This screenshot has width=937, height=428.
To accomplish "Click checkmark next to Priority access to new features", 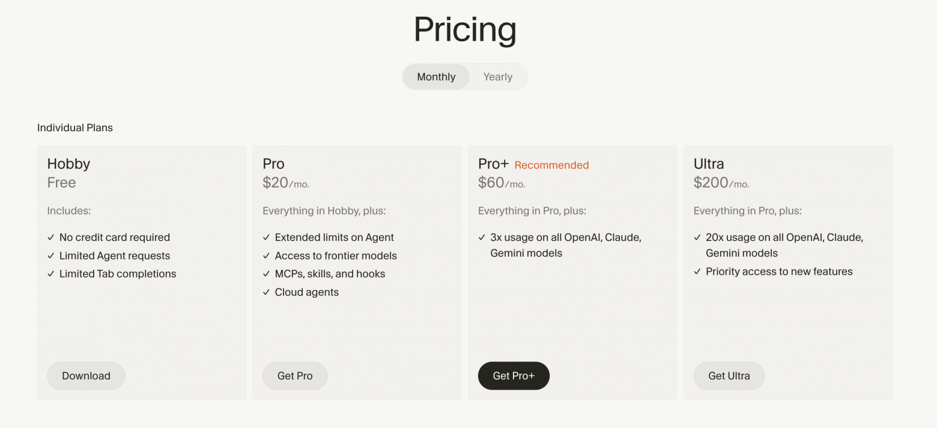I will click(x=697, y=272).
